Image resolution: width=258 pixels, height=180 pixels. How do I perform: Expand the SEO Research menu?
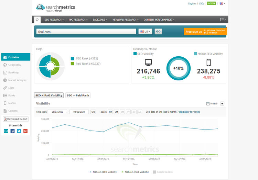[x=54, y=20]
